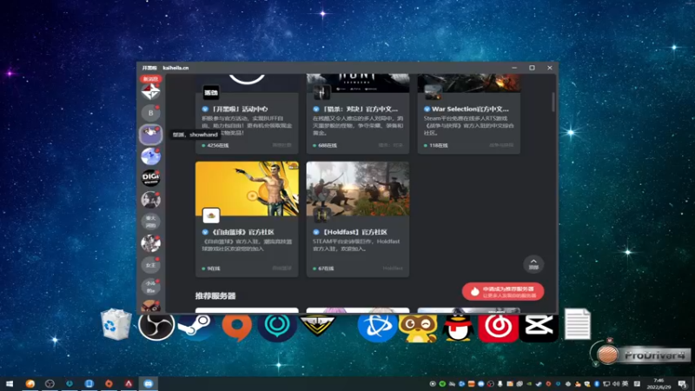Open 《自由篮球》官方社区 card title
This screenshot has width=695, height=391.
(242, 232)
